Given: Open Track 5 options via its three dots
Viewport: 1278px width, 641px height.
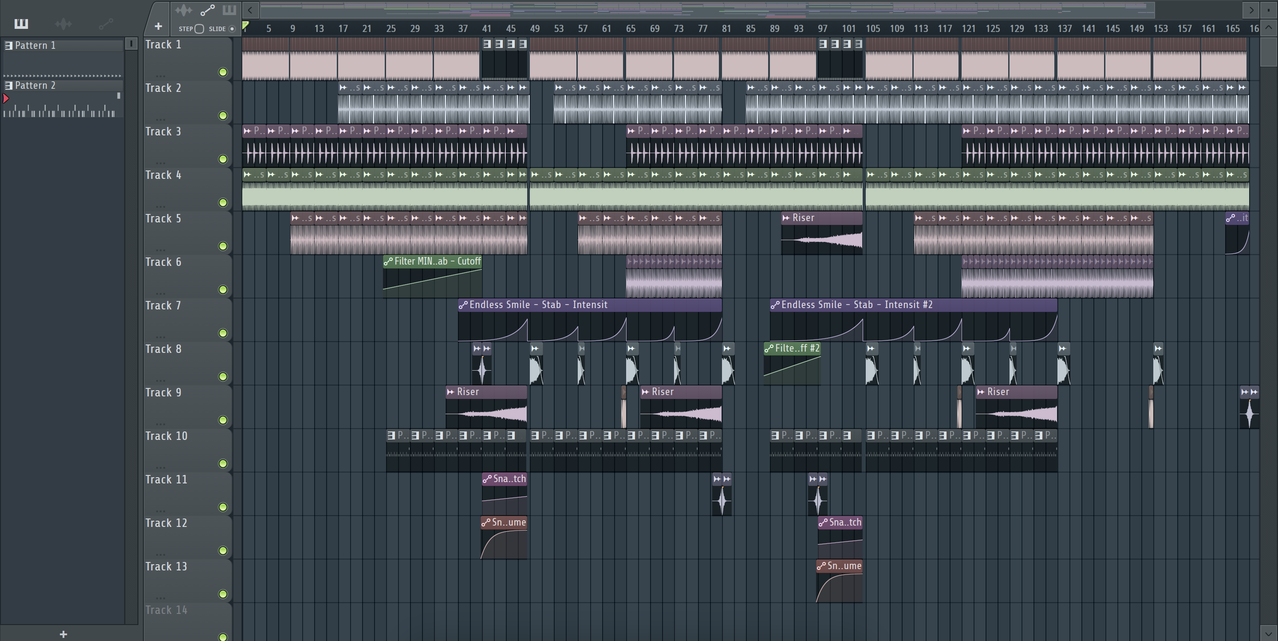Looking at the screenshot, I should tap(160, 250).
